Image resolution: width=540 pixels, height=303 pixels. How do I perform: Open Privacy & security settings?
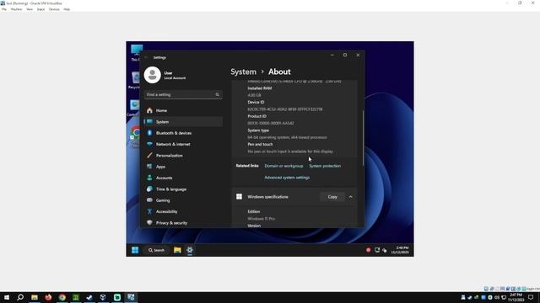[183, 223]
